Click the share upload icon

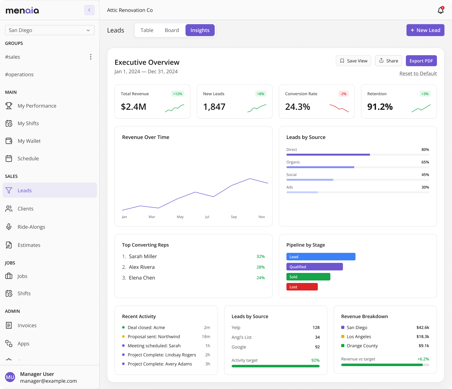tap(381, 61)
